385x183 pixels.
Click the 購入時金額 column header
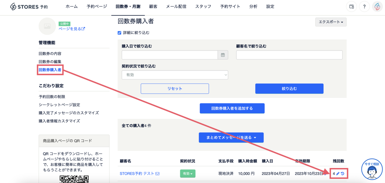pos(248,161)
